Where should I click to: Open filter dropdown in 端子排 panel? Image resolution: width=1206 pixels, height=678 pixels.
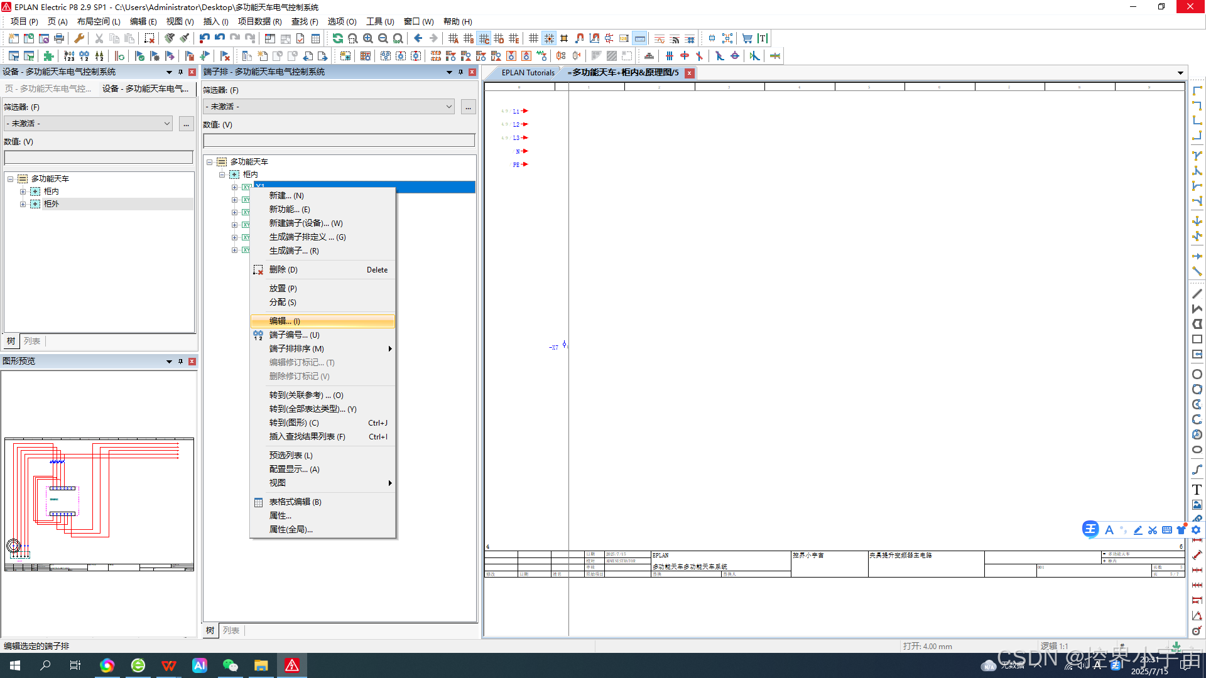(x=448, y=107)
